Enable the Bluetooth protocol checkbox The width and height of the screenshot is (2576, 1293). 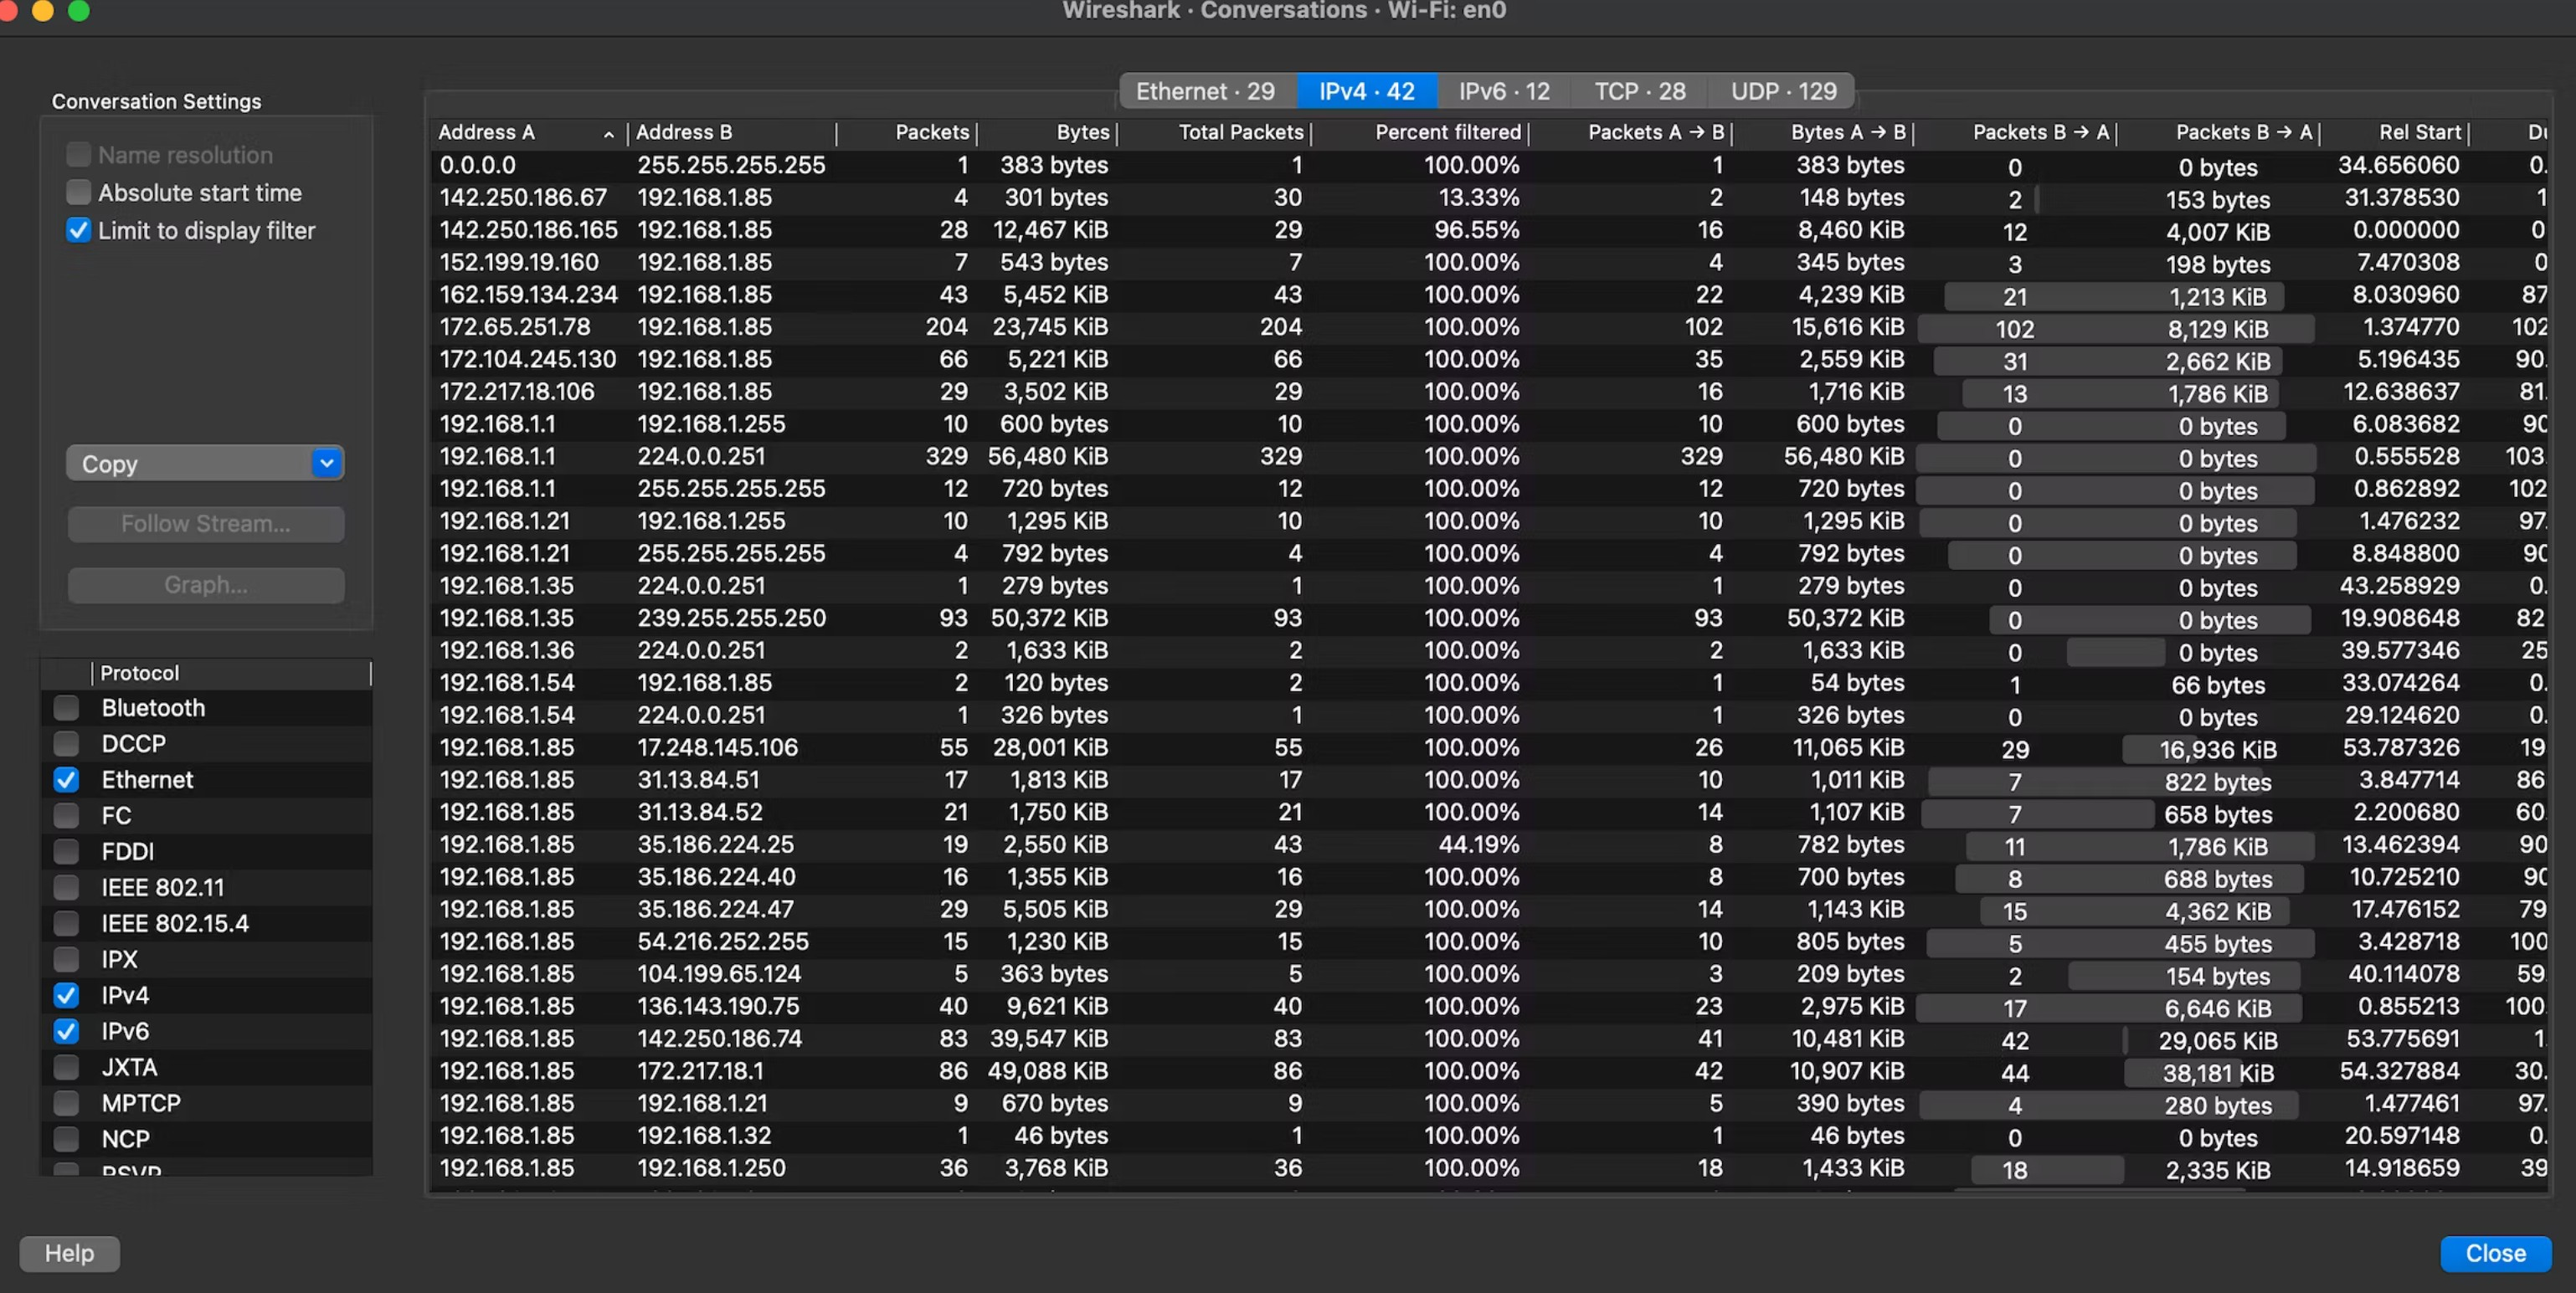(x=66, y=708)
